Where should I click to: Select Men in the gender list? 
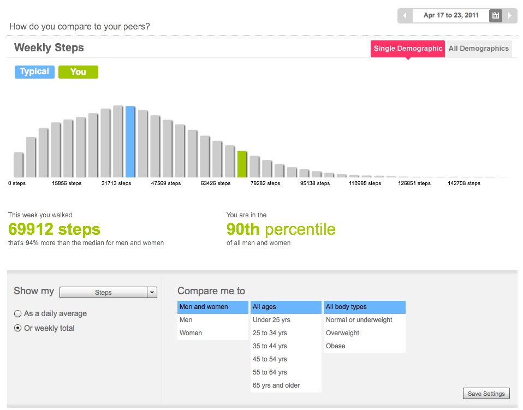213,320
